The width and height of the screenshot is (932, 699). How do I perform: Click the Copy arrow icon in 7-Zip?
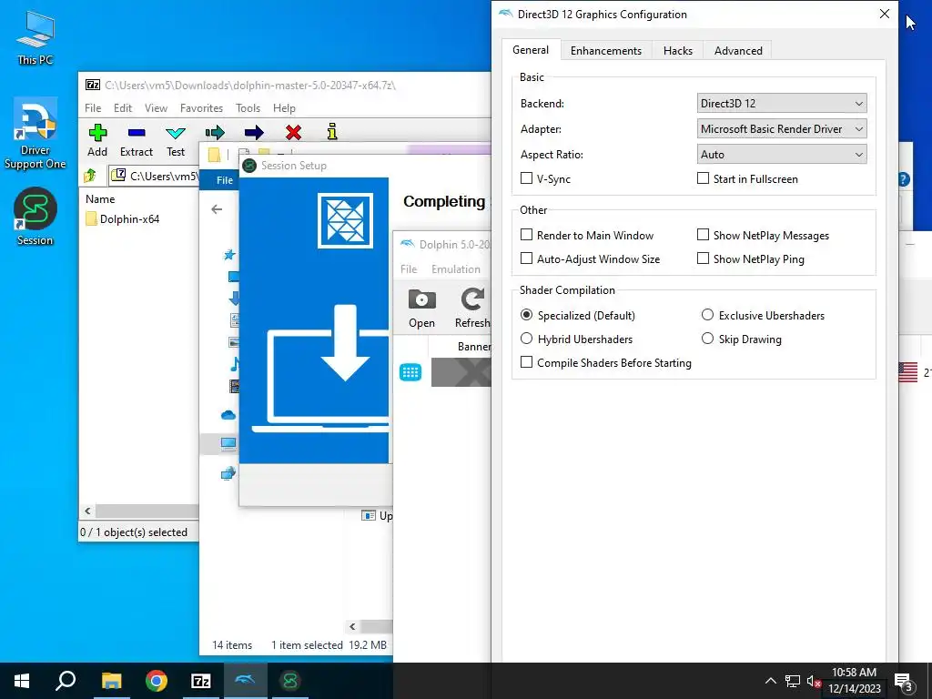point(215,132)
